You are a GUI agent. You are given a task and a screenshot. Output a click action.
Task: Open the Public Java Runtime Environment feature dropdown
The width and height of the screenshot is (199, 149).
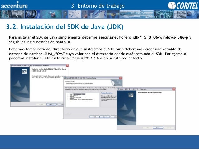pyautogui.click(x=71, y=100)
